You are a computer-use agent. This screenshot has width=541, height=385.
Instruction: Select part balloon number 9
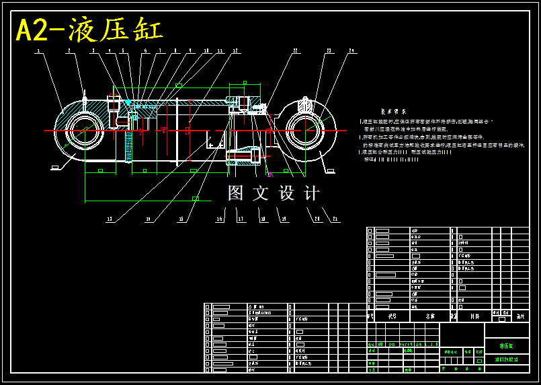tap(190, 50)
